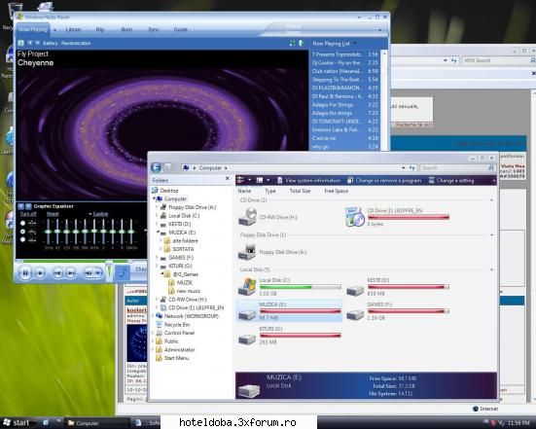
Task: Open the Burn tab
Action: [126, 29]
